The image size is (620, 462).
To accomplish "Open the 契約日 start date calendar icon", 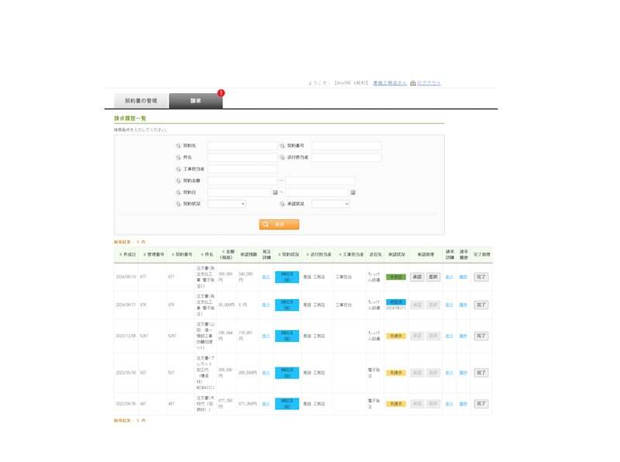I will click(x=274, y=192).
